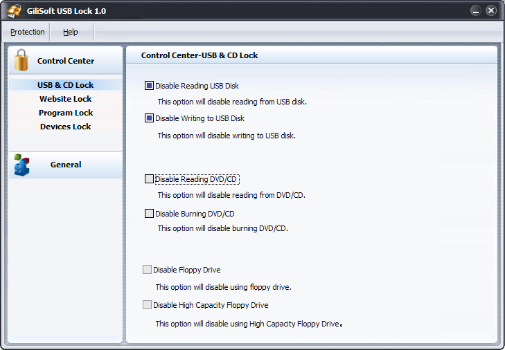Close the GiliSoft USB Lock window
The width and height of the screenshot is (505, 350).
click(x=491, y=10)
